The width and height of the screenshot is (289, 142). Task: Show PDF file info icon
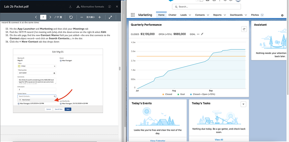(109, 7)
